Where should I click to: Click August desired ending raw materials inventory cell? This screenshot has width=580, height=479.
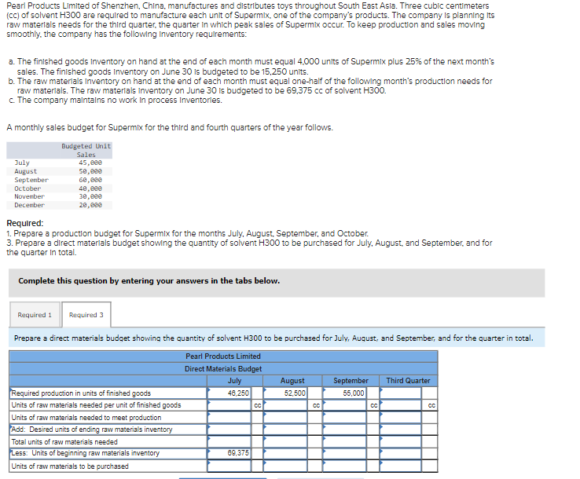pyautogui.click(x=285, y=430)
